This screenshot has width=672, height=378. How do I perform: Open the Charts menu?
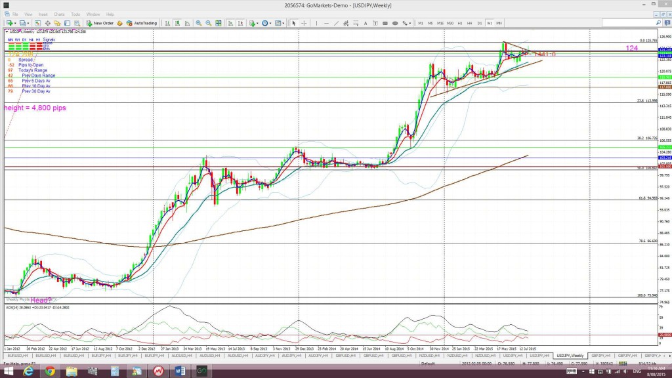click(x=59, y=14)
